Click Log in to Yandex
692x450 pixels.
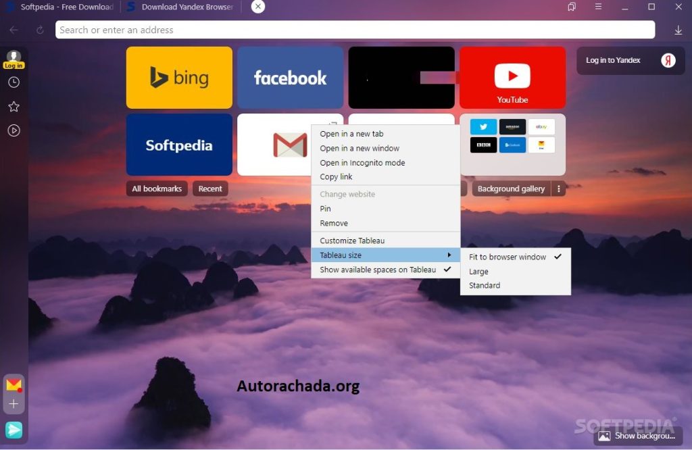click(x=631, y=60)
